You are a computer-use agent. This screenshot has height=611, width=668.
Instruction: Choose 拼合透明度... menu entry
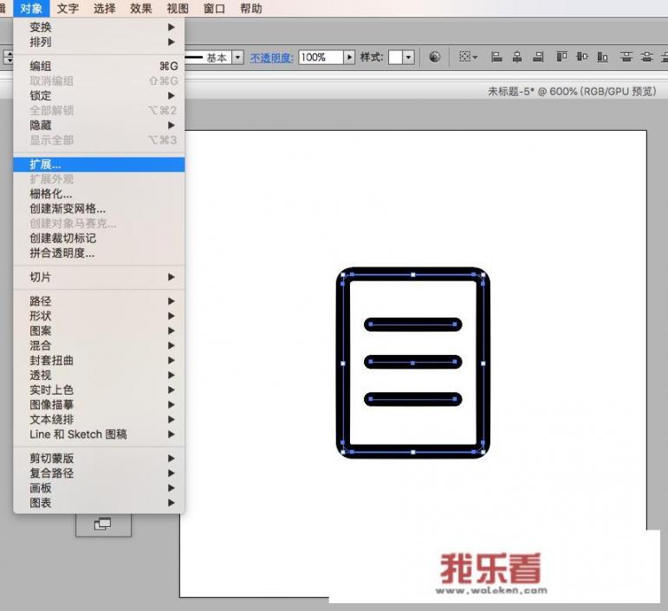pyautogui.click(x=99, y=254)
